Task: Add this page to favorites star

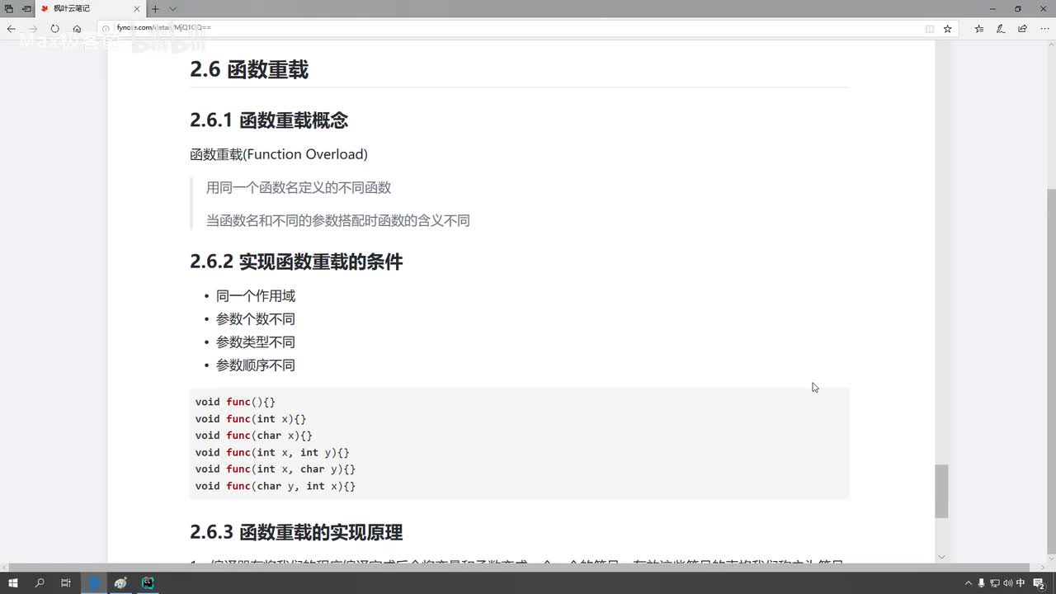Action: coord(948,28)
